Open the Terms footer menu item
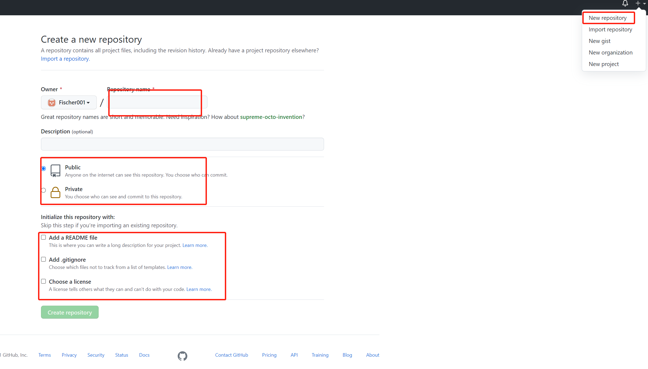The height and width of the screenshot is (369, 648). coord(44,355)
